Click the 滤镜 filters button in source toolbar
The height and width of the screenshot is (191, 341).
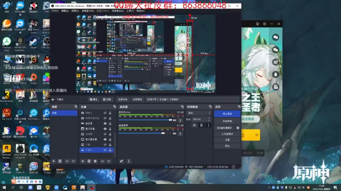click(x=107, y=99)
